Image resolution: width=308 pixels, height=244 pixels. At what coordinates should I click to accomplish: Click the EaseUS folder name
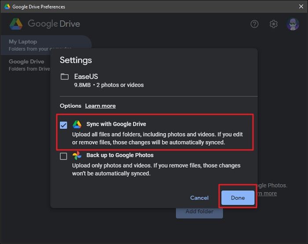click(86, 76)
